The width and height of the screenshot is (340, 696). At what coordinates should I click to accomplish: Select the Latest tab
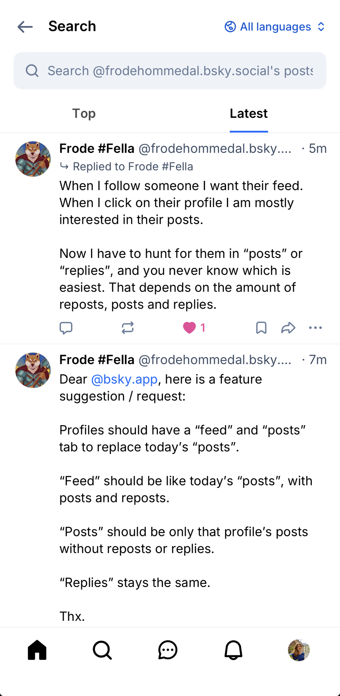click(x=249, y=113)
